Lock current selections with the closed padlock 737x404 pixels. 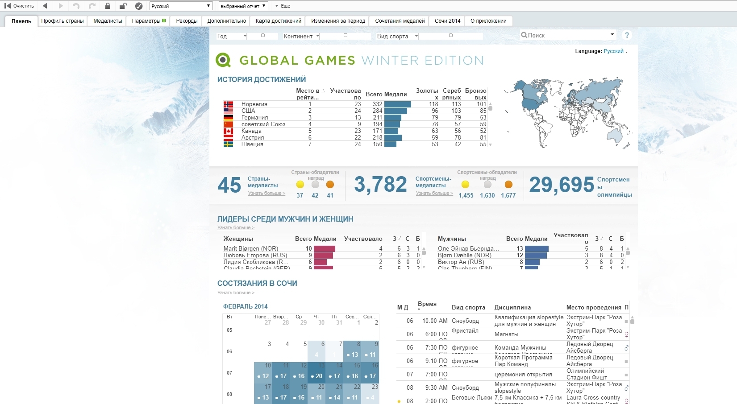(x=108, y=6)
